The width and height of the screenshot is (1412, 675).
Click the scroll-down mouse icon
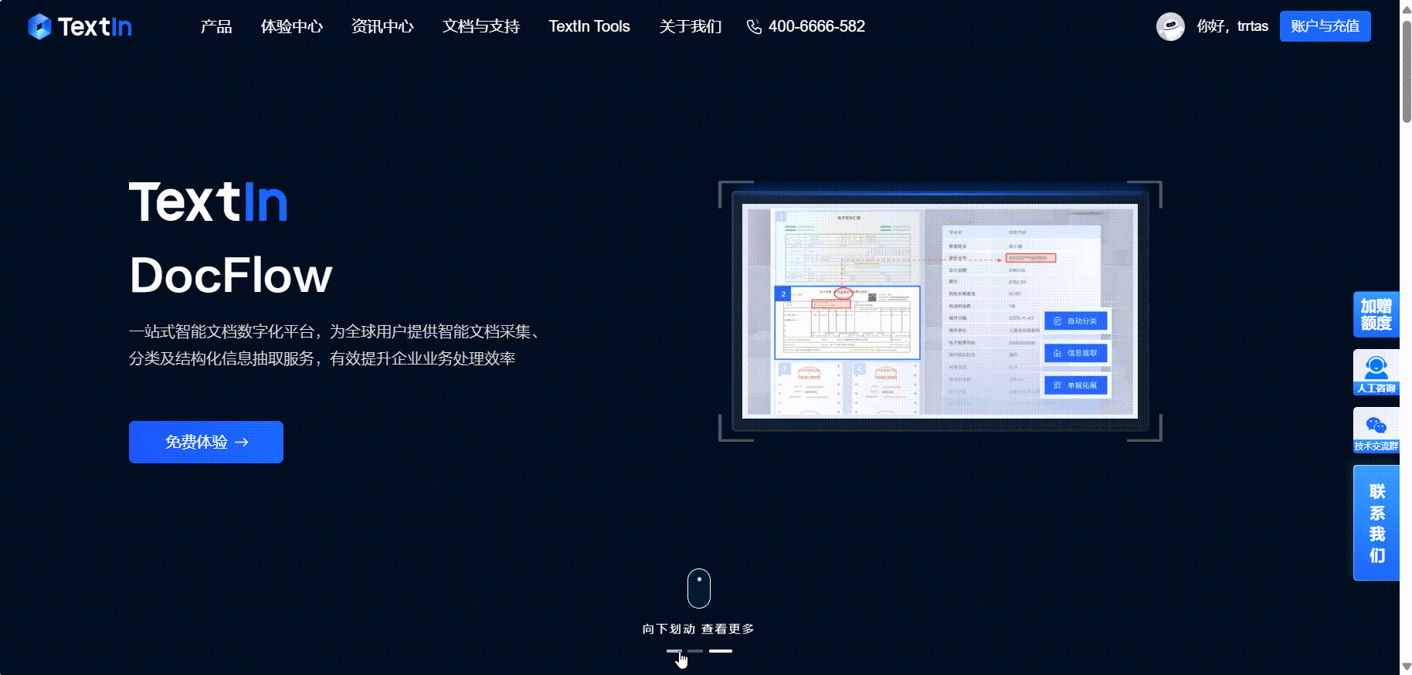(x=699, y=589)
